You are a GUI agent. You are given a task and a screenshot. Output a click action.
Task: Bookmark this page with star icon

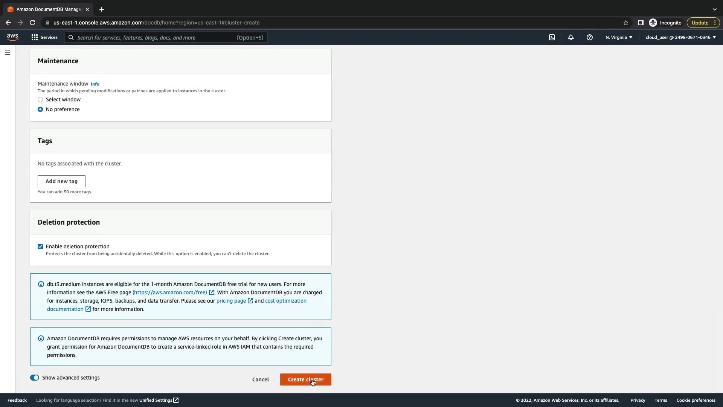click(x=626, y=23)
